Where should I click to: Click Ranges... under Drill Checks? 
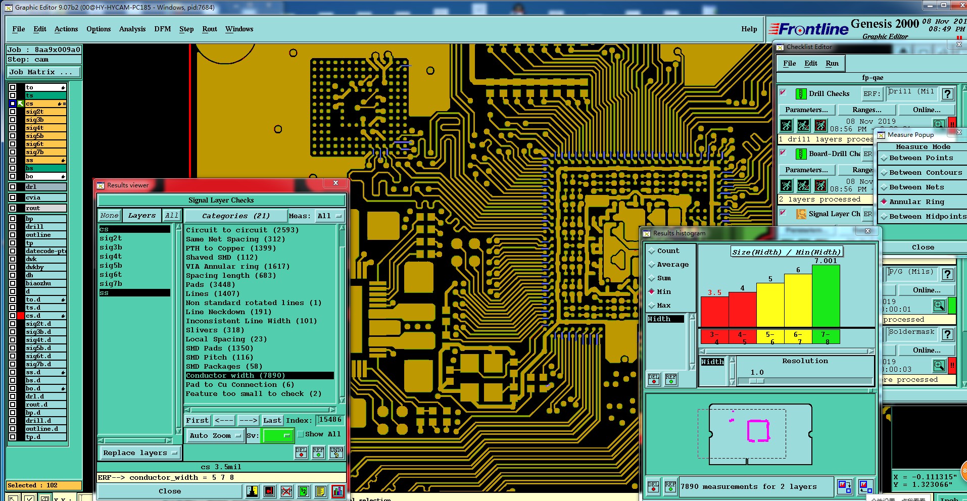pos(867,110)
